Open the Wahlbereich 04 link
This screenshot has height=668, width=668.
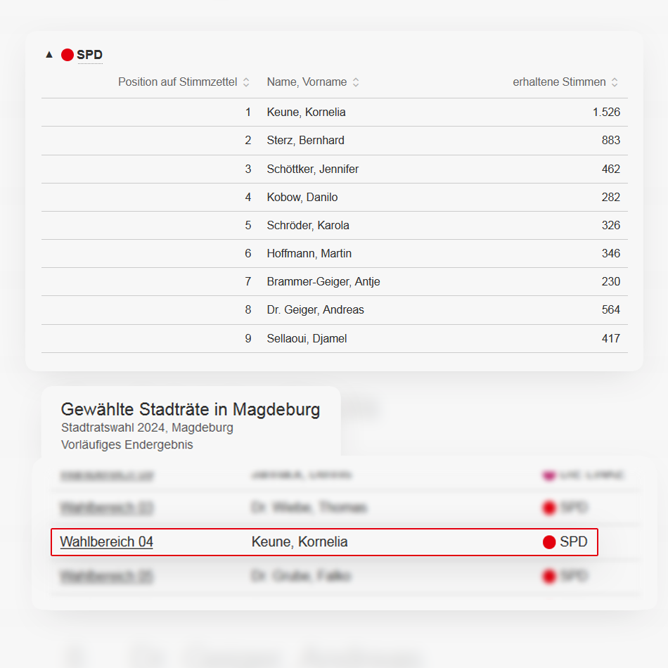coord(106,541)
